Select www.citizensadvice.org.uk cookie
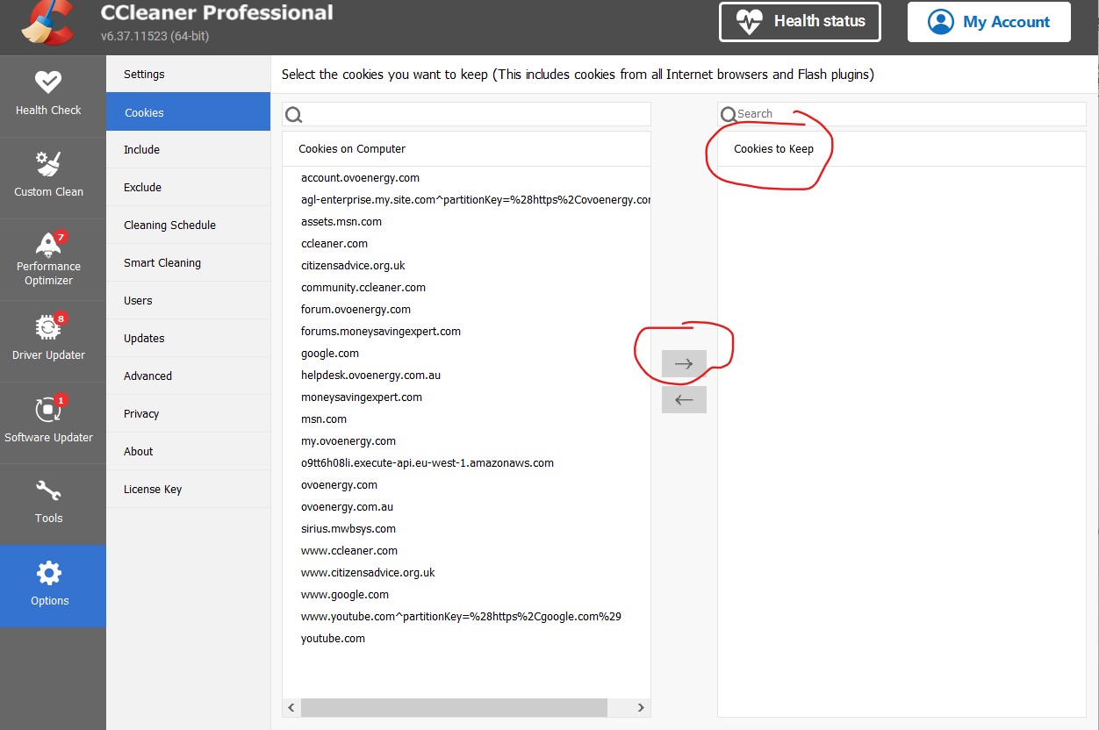This screenshot has width=1099, height=730. click(x=368, y=573)
